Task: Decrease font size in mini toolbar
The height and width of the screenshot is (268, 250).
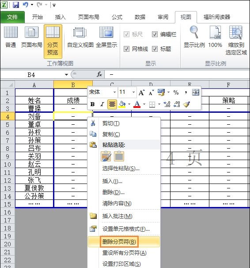Action: [x=151, y=92]
